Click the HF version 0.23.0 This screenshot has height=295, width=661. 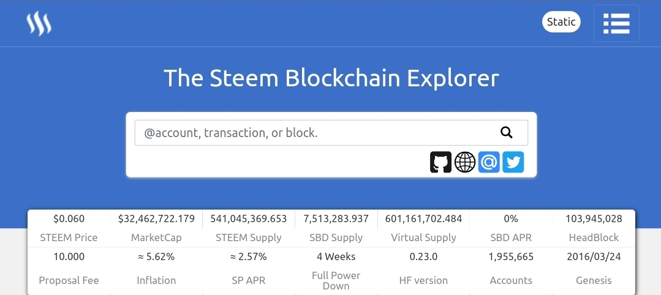[x=424, y=256]
